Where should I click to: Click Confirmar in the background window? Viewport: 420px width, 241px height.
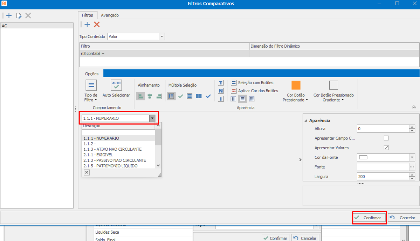coord(275,238)
